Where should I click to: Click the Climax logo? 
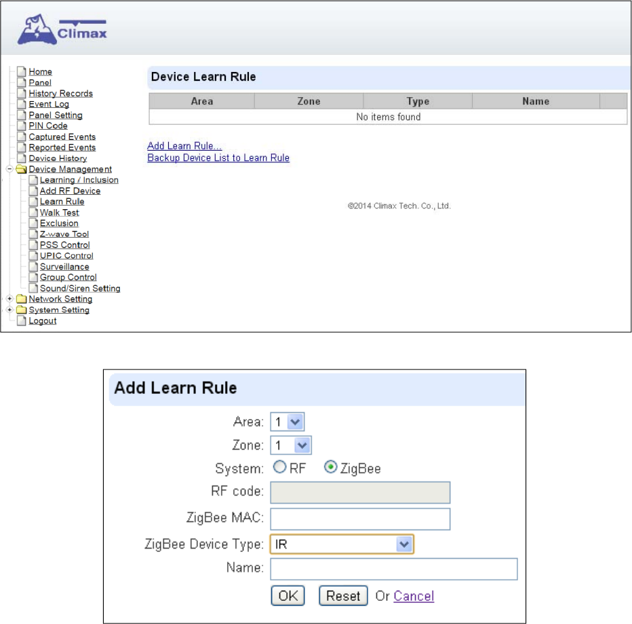pos(62,29)
